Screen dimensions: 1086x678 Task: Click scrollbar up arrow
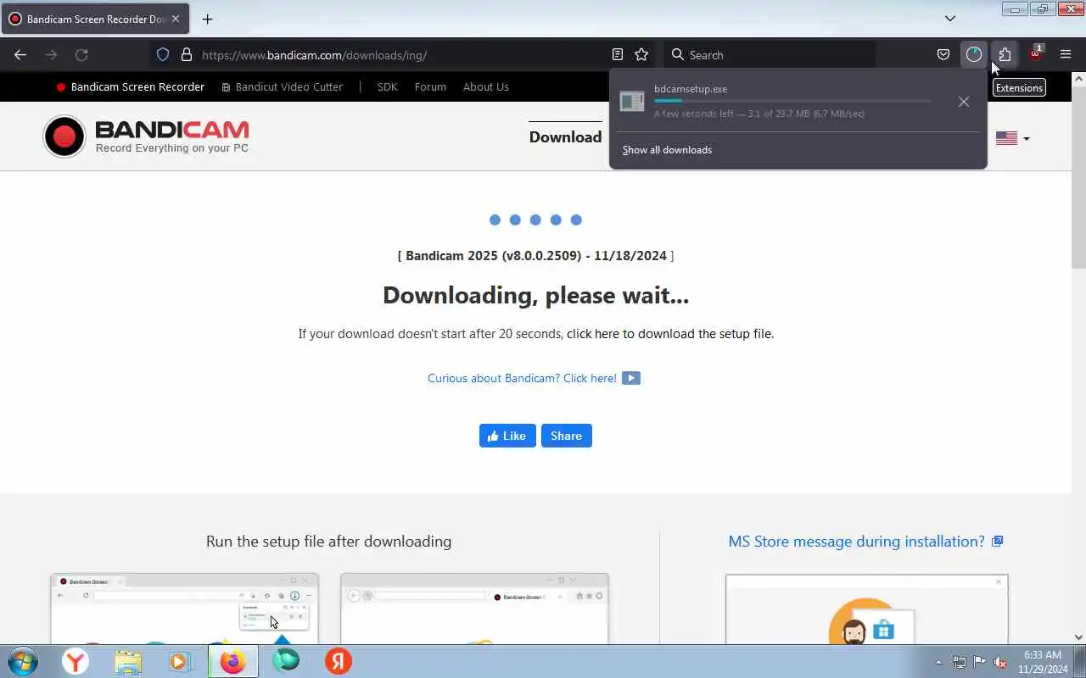[x=1078, y=79]
